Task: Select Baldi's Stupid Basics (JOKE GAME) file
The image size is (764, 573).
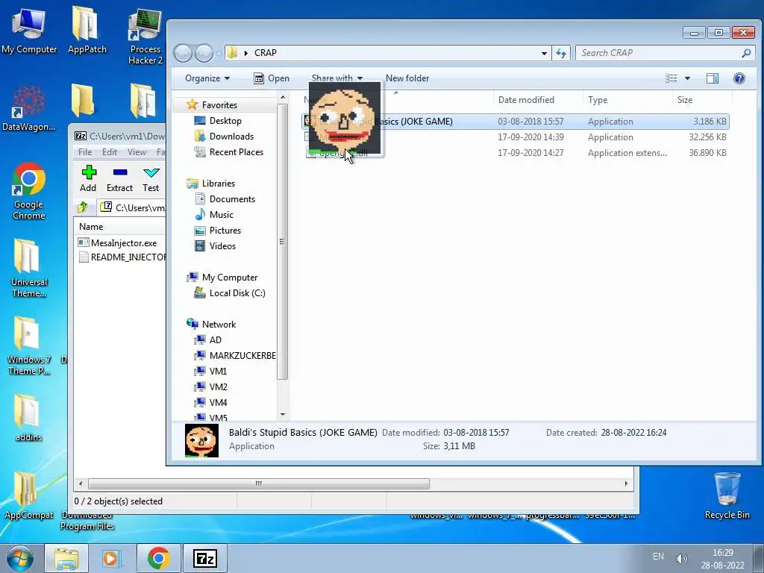Action: click(516, 122)
